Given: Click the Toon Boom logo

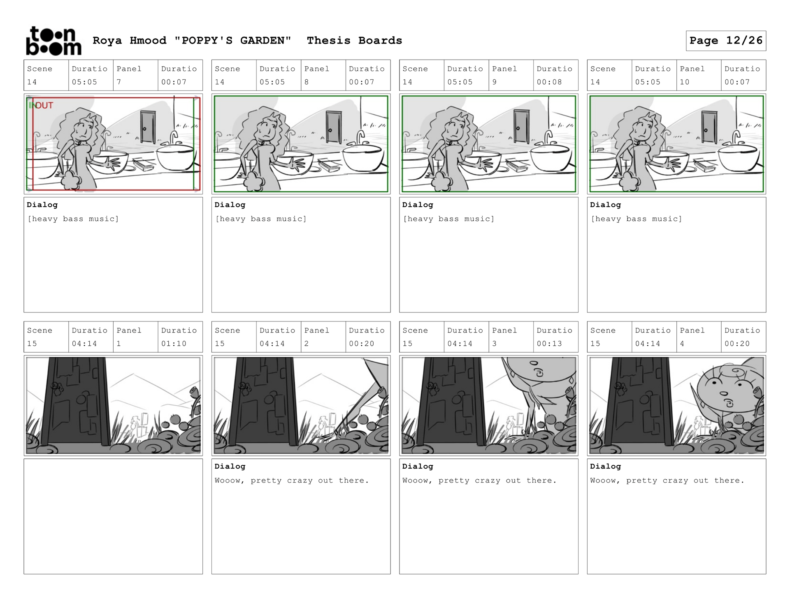Looking at the screenshot, I should click(53, 41).
